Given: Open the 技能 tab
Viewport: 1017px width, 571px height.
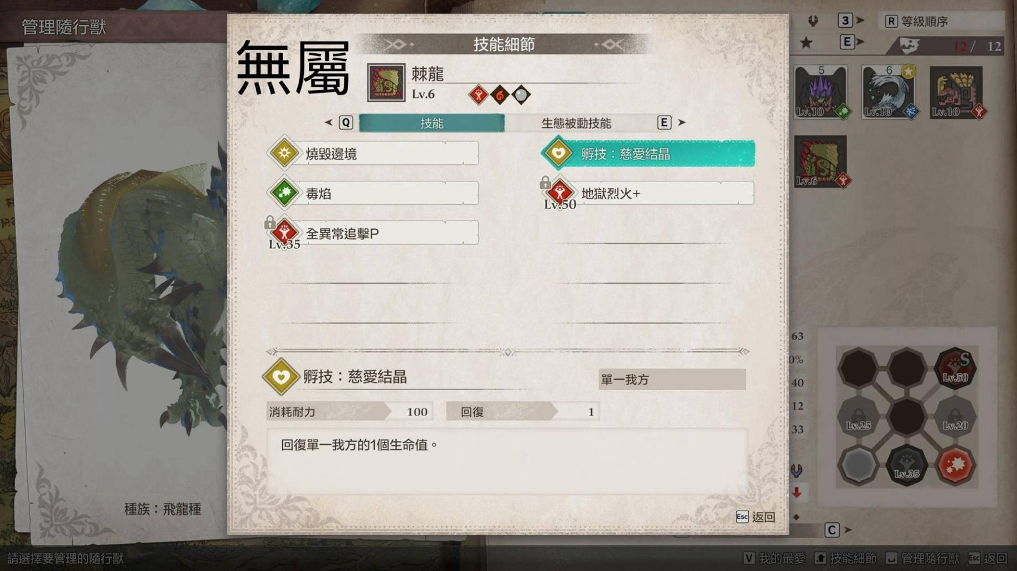Looking at the screenshot, I should point(432,123).
